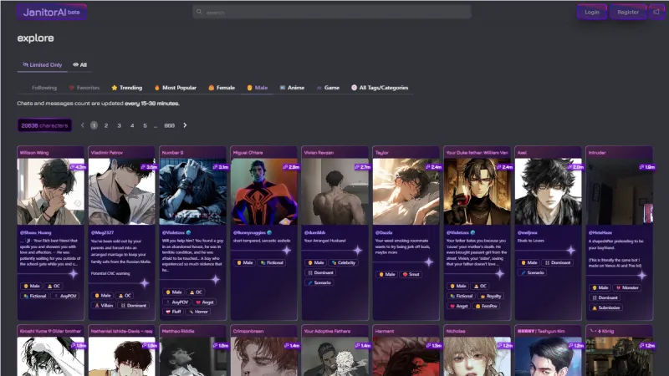Select the Game category tab
The height and width of the screenshot is (376, 669).
coord(328,88)
